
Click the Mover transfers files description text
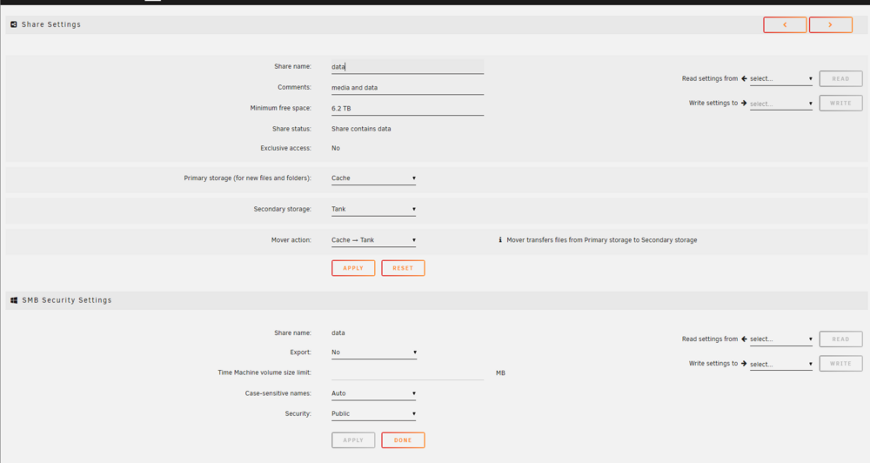click(x=601, y=240)
